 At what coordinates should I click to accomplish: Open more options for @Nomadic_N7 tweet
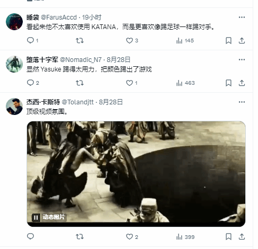(x=242, y=59)
